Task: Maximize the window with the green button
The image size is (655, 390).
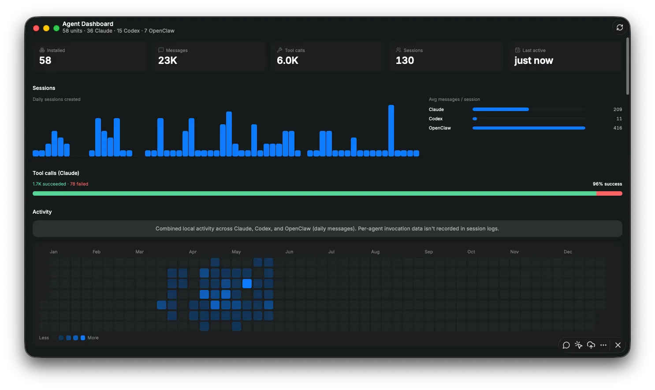Action: 56,28
